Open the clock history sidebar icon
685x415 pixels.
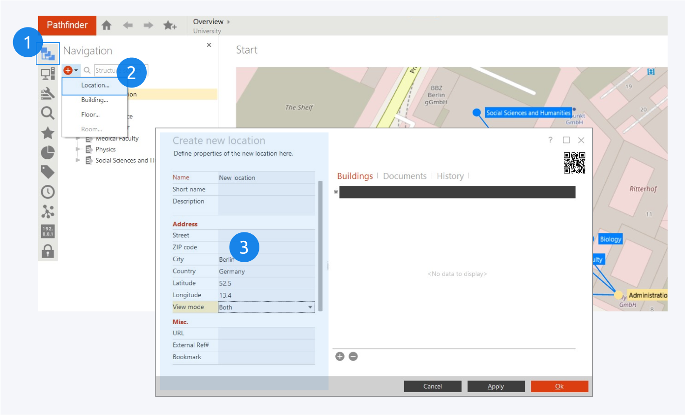tap(47, 192)
